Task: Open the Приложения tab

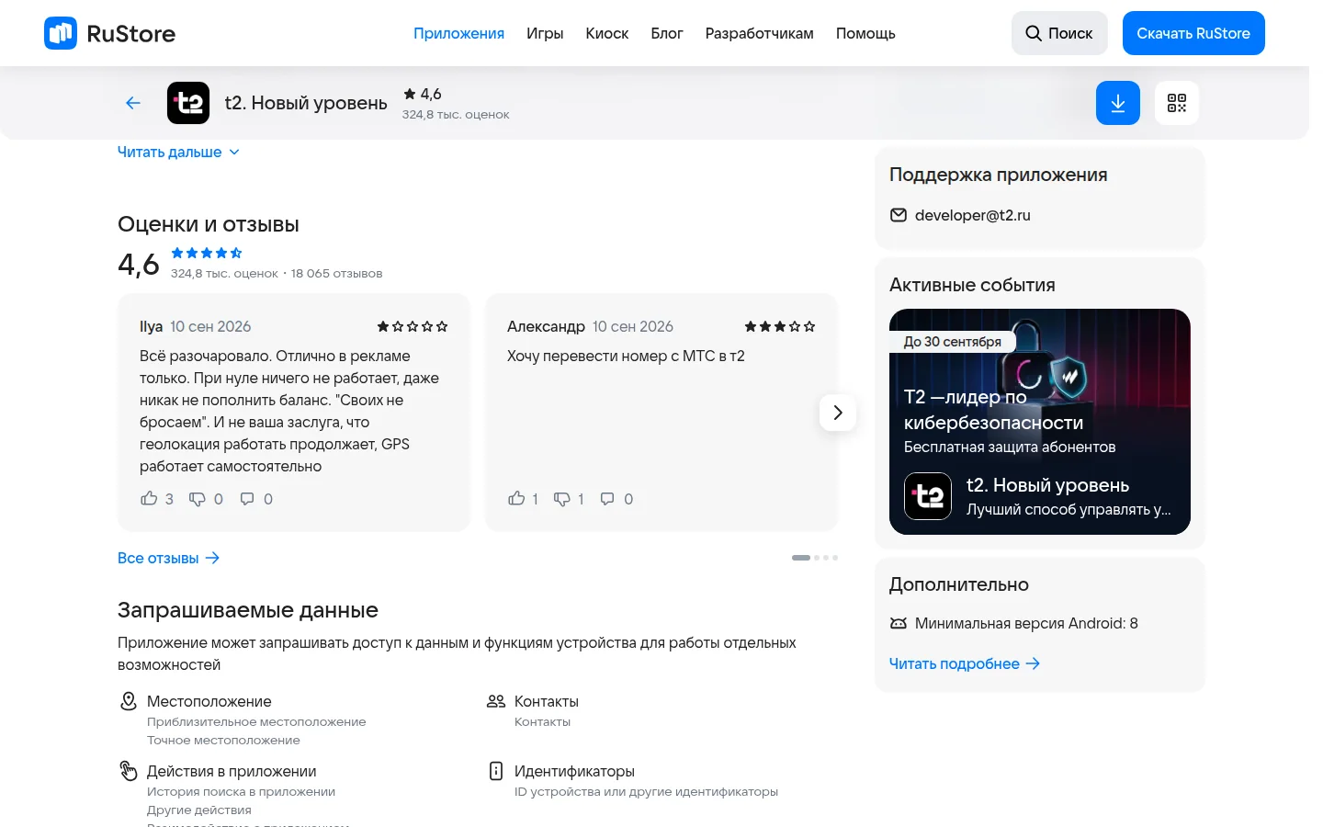Action: pyautogui.click(x=458, y=33)
